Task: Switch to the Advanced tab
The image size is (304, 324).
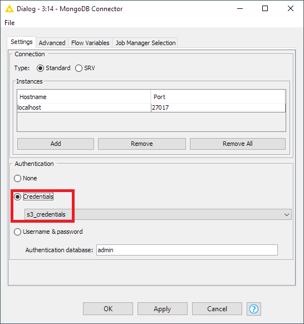Action: click(x=52, y=43)
